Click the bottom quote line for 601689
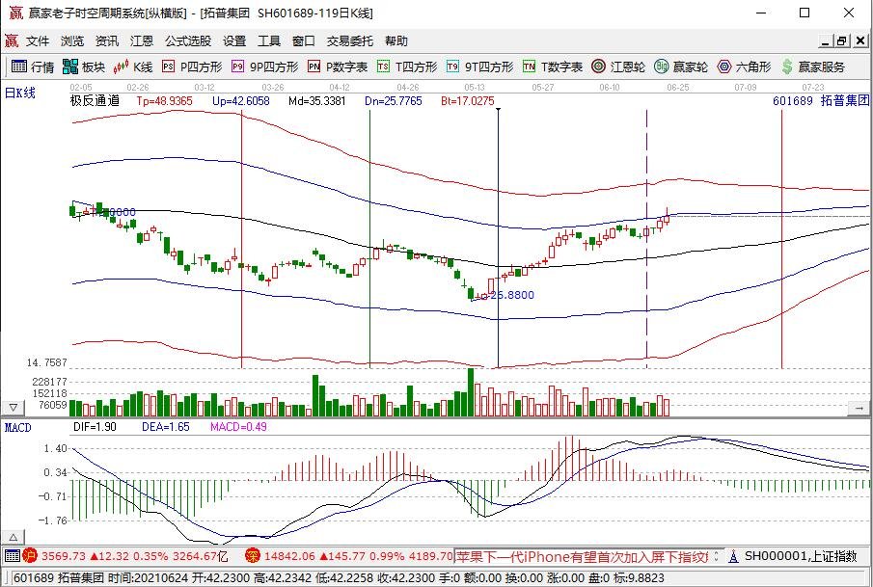 pos(339,578)
